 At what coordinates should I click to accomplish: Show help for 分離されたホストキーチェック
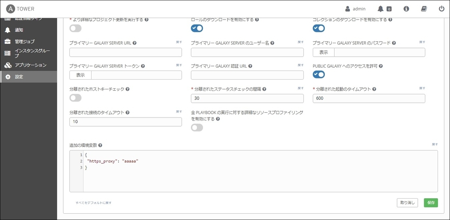coord(127,89)
